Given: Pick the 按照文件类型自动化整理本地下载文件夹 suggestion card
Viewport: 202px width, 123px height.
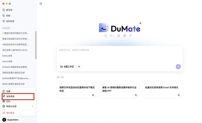Looking at the screenshot, I should (x=77, y=90).
